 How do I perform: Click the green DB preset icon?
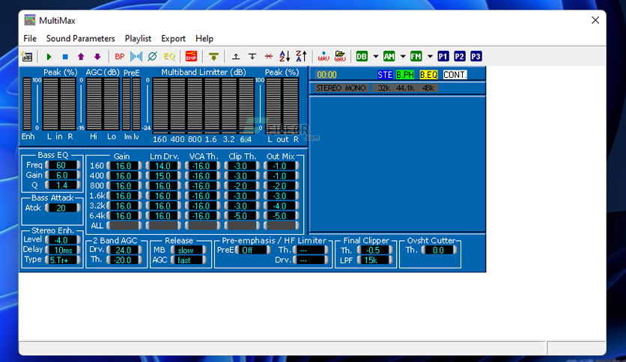click(362, 57)
